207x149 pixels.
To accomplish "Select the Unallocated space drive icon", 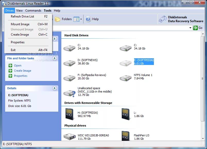I will click(69, 93).
